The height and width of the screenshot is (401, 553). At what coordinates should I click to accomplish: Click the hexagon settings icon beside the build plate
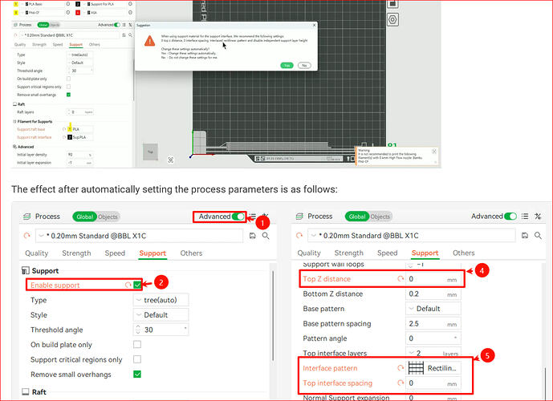pos(392,19)
